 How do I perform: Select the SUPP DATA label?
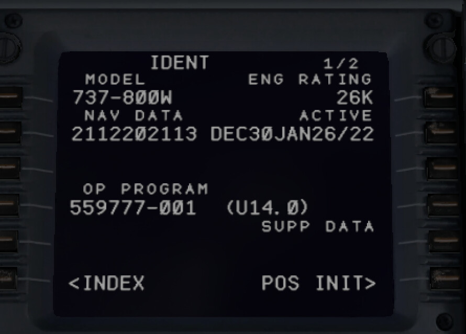(x=318, y=227)
